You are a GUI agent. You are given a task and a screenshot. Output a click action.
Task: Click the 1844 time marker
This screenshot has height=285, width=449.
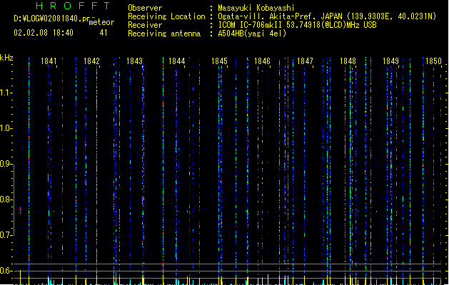(177, 61)
